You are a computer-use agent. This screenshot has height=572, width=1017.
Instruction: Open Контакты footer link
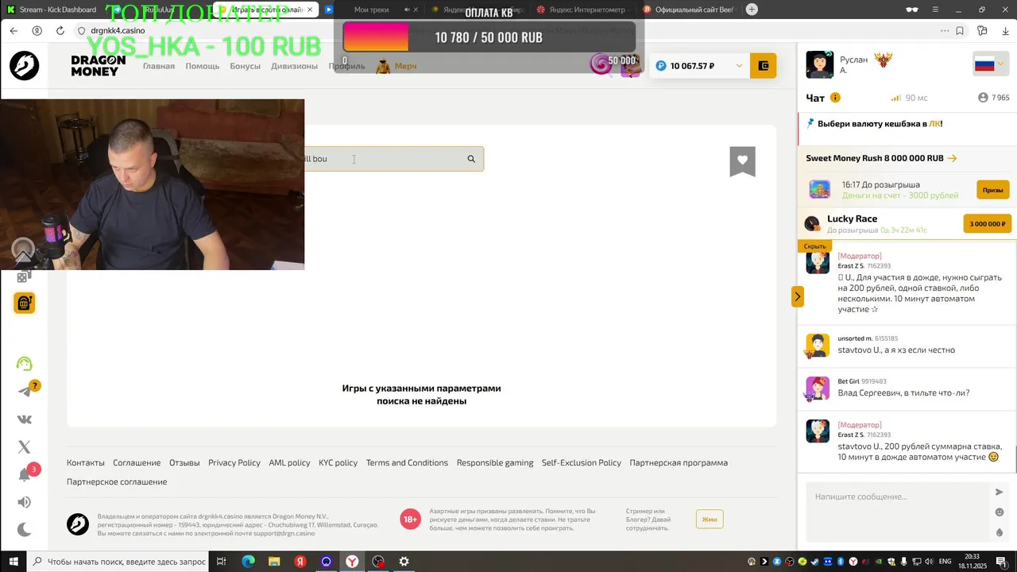(86, 462)
